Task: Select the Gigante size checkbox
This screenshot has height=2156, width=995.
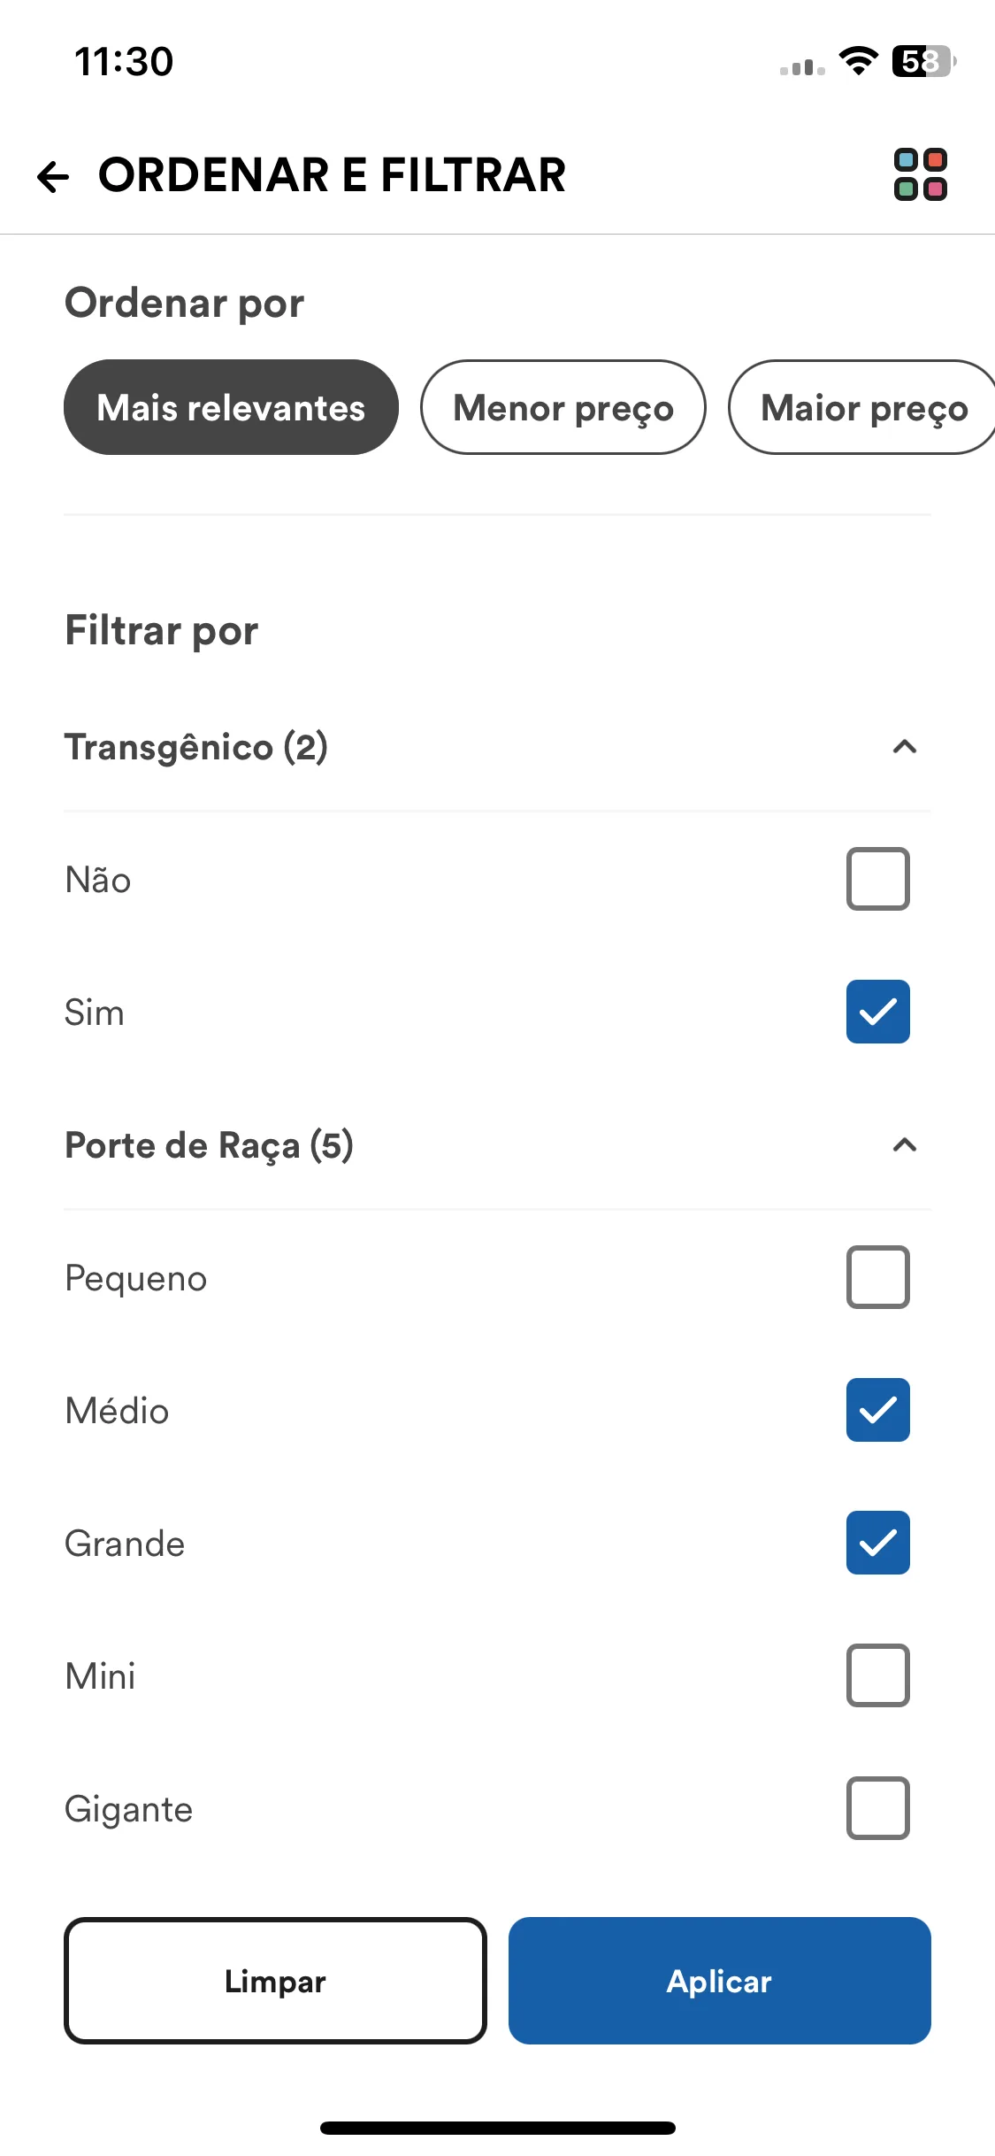Action: (878, 1808)
